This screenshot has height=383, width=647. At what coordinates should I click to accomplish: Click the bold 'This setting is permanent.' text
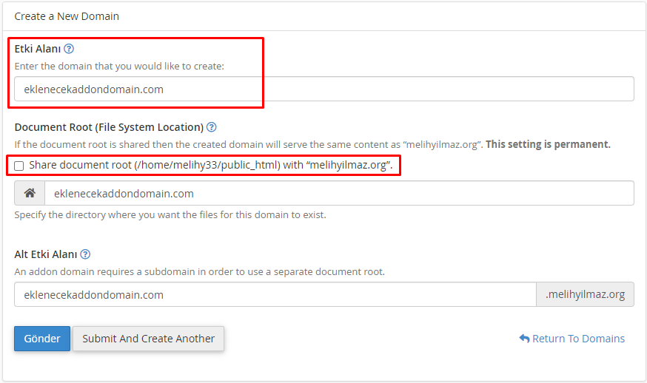pos(548,144)
